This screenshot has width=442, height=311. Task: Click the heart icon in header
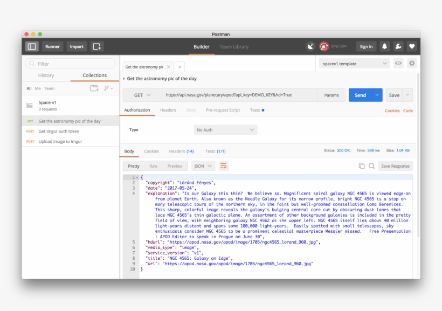tap(412, 46)
